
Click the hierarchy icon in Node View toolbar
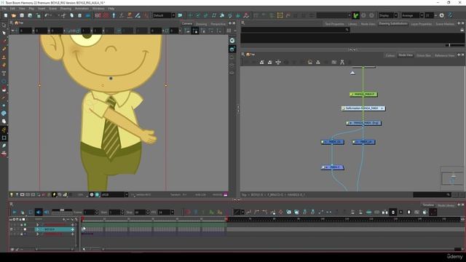[x=318, y=62]
